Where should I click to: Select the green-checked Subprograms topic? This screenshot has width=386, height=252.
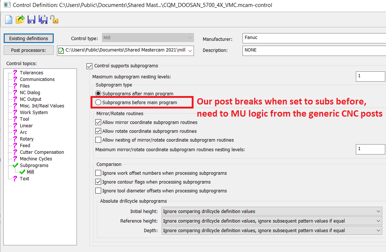(34, 166)
